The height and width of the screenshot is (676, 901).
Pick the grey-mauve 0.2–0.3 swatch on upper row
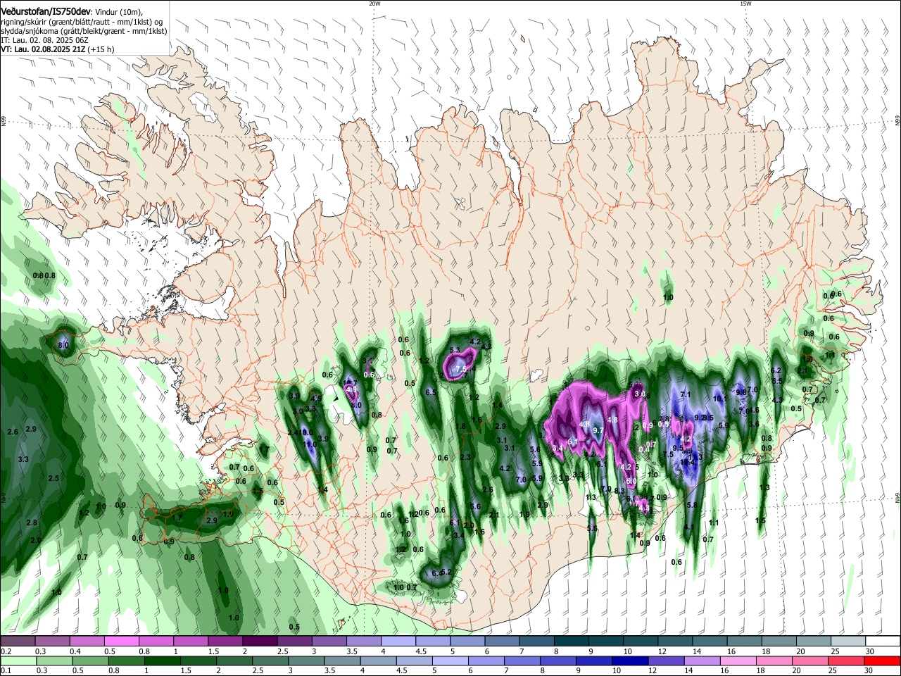click(x=18, y=641)
